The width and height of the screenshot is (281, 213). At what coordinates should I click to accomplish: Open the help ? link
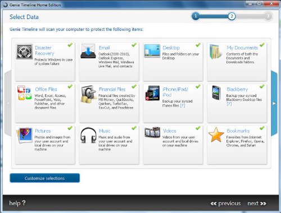(x=17, y=203)
